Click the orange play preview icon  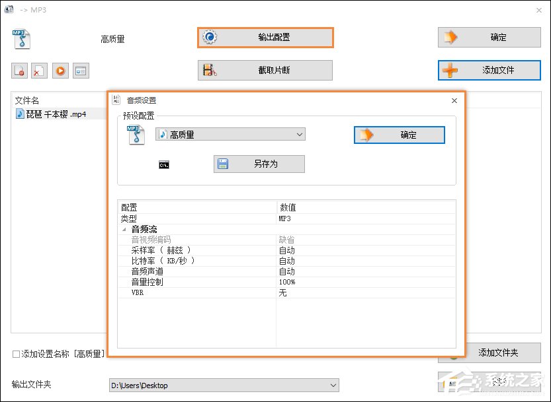[60, 71]
